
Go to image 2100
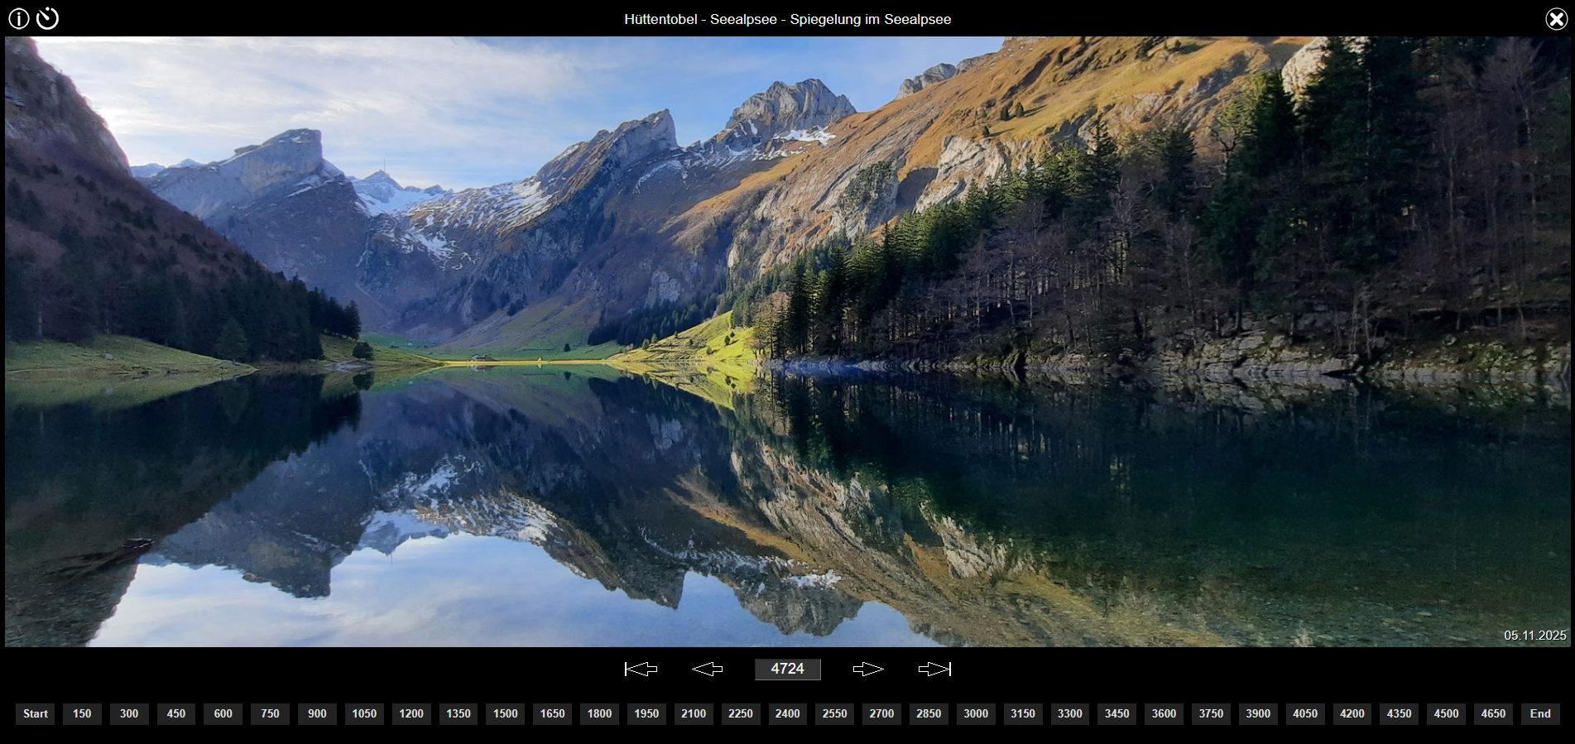[x=694, y=713]
